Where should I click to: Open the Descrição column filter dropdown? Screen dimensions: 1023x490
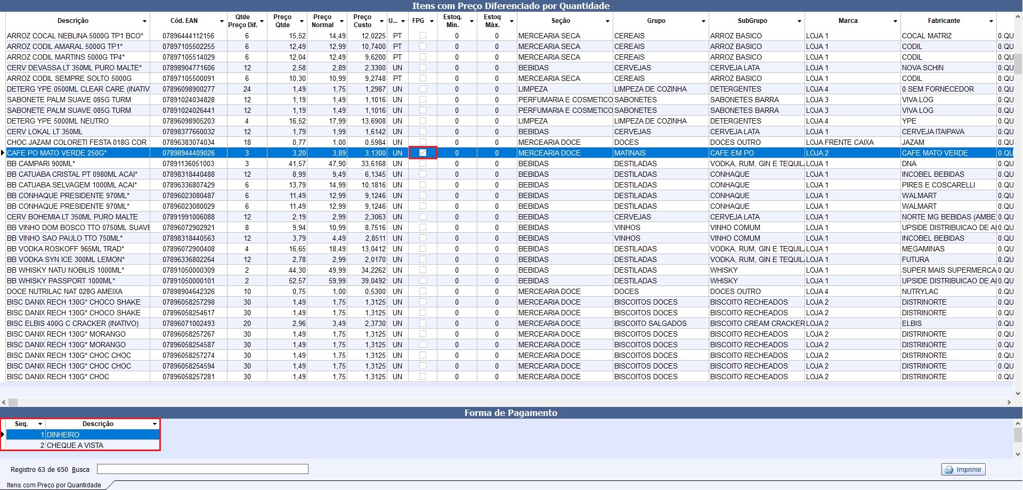[144, 21]
